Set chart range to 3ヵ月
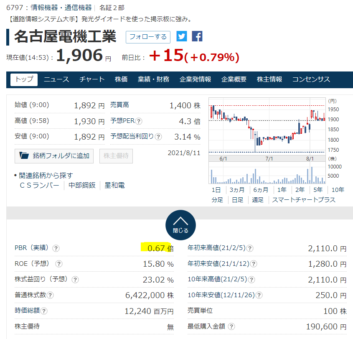Screen dimensions: 353x339 (x=237, y=190)
